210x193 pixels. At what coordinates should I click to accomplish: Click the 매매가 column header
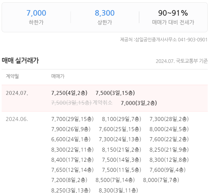coord(58,76)
